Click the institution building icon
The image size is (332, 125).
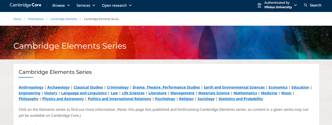259,5
